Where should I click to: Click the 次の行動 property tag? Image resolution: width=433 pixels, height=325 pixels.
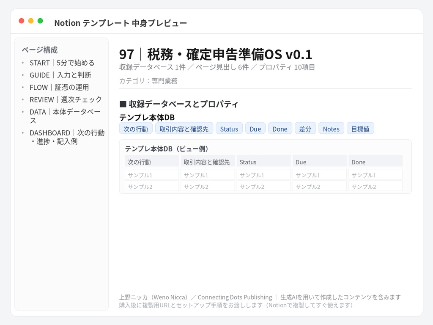click(136, 129)
